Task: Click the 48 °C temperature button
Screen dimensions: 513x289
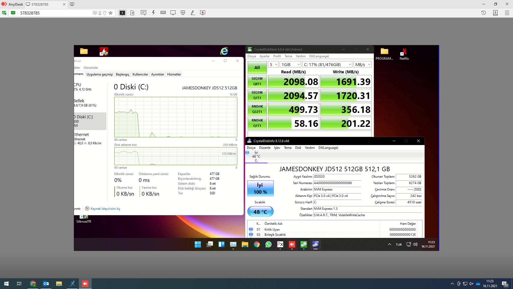Action: coord(260,212)
